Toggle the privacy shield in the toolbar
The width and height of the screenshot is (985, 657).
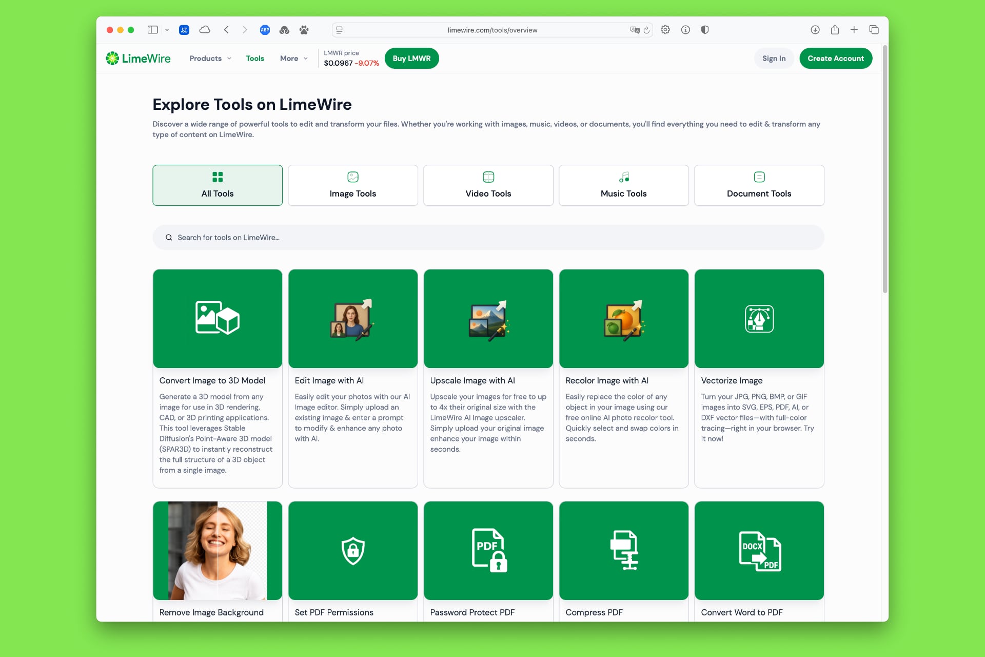coord(704,30)
